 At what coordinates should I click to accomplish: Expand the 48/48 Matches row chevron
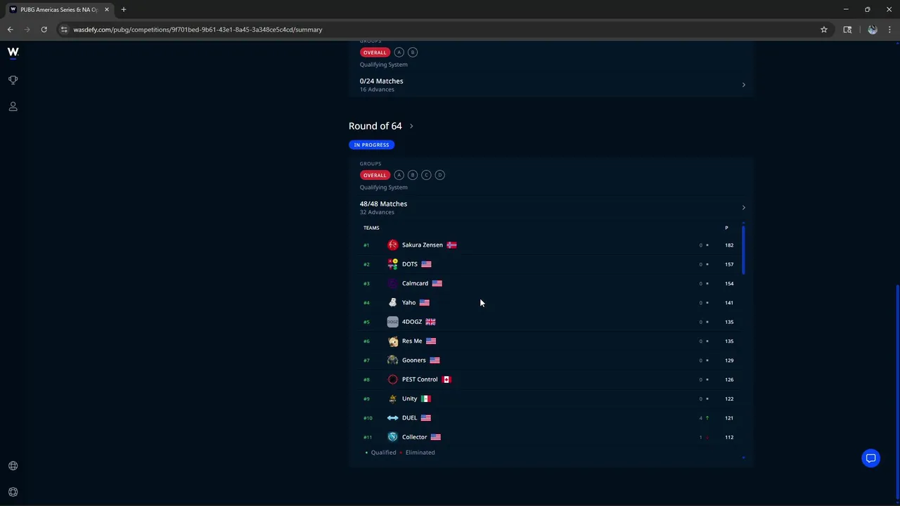click(743, 207)
